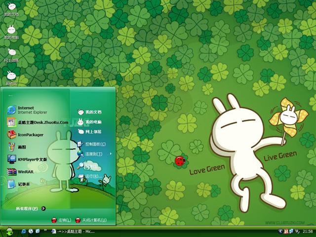This screenshot has height=237, width=316.
Task: Open 回收站 recycle bin desktop icon
Action: 11,78
